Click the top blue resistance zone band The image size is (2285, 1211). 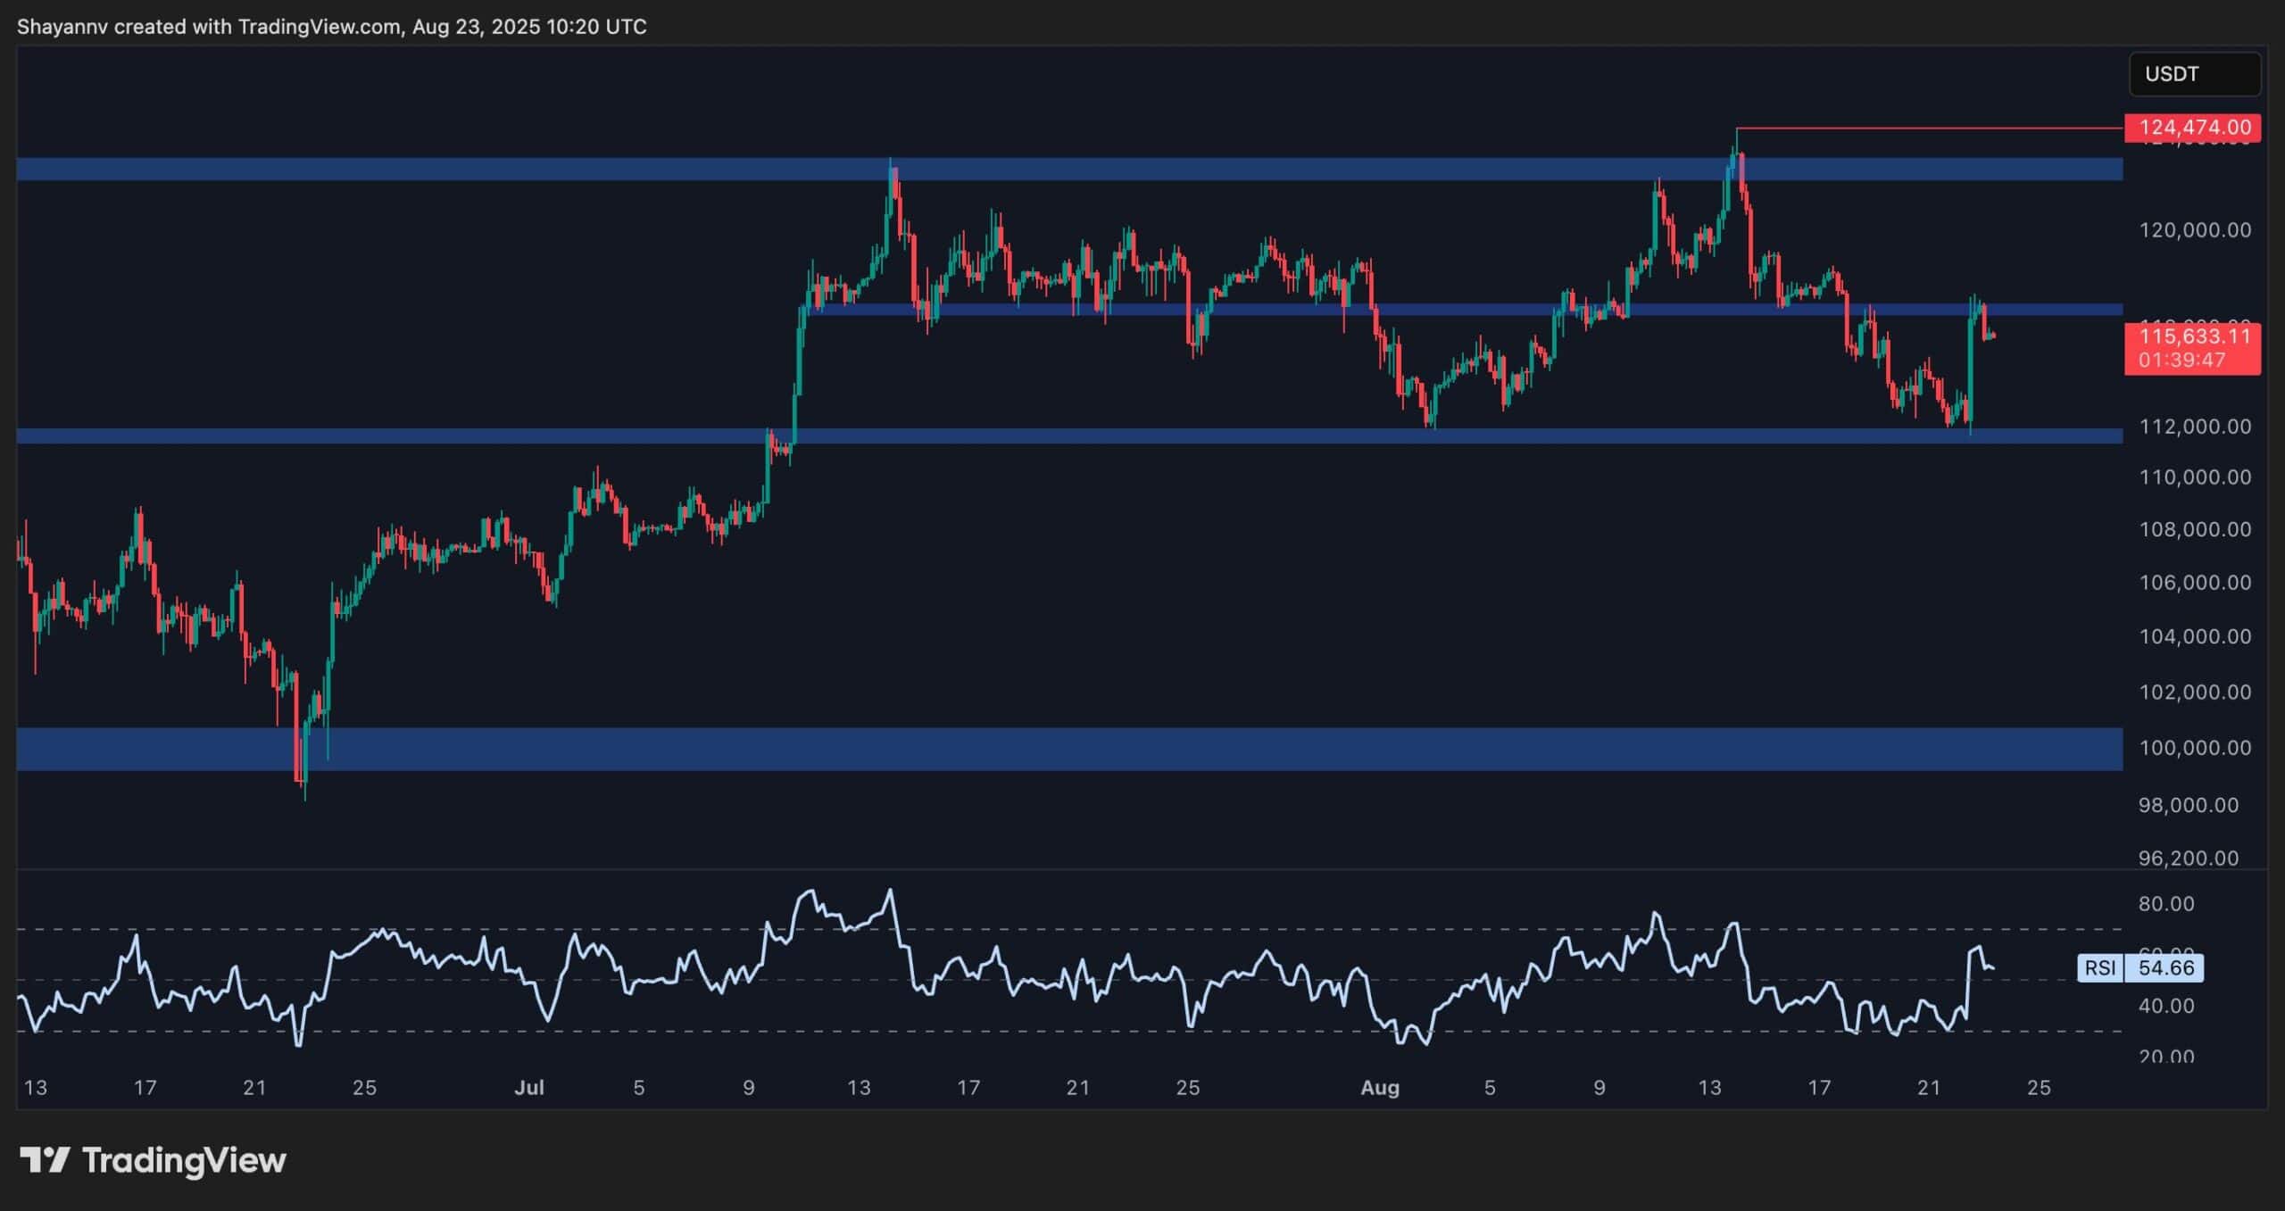[x=1069, y=169]
